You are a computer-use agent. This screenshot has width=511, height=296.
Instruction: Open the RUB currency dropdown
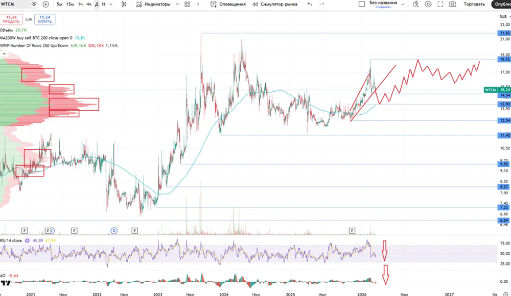pyautogui.click(x=504, y=17)
